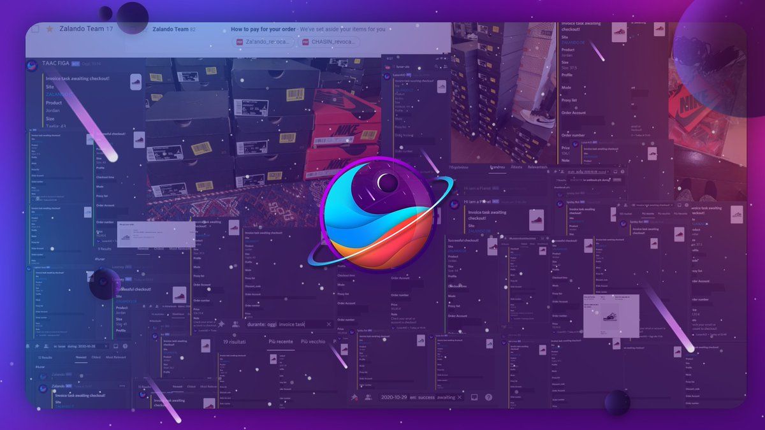Screen dimensions: 765x430
Task: Select the 'Più recente' tab under 19 risultati
Action: tap(280, 341)
